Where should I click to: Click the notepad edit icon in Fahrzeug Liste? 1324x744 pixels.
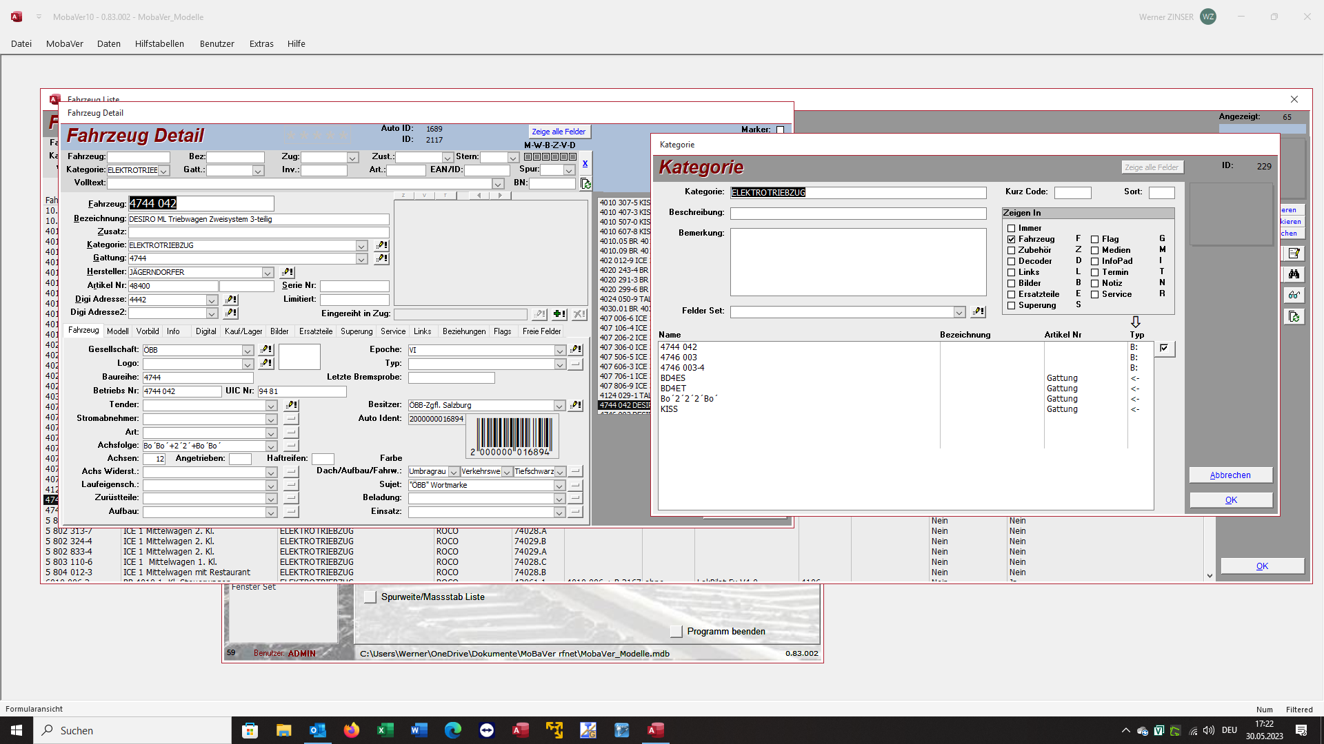click(x=1294, y=254)
